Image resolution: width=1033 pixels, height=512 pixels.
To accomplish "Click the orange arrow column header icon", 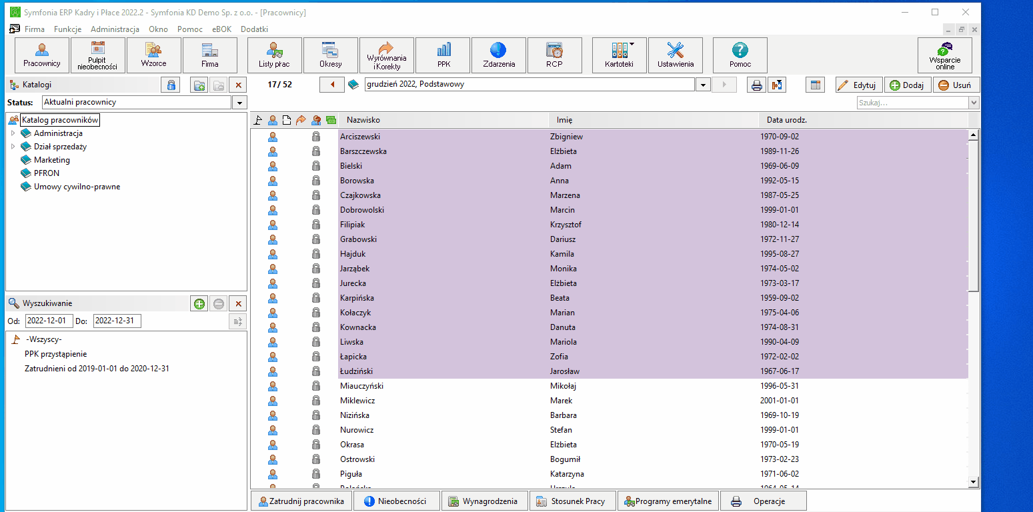I will (301, 120).
